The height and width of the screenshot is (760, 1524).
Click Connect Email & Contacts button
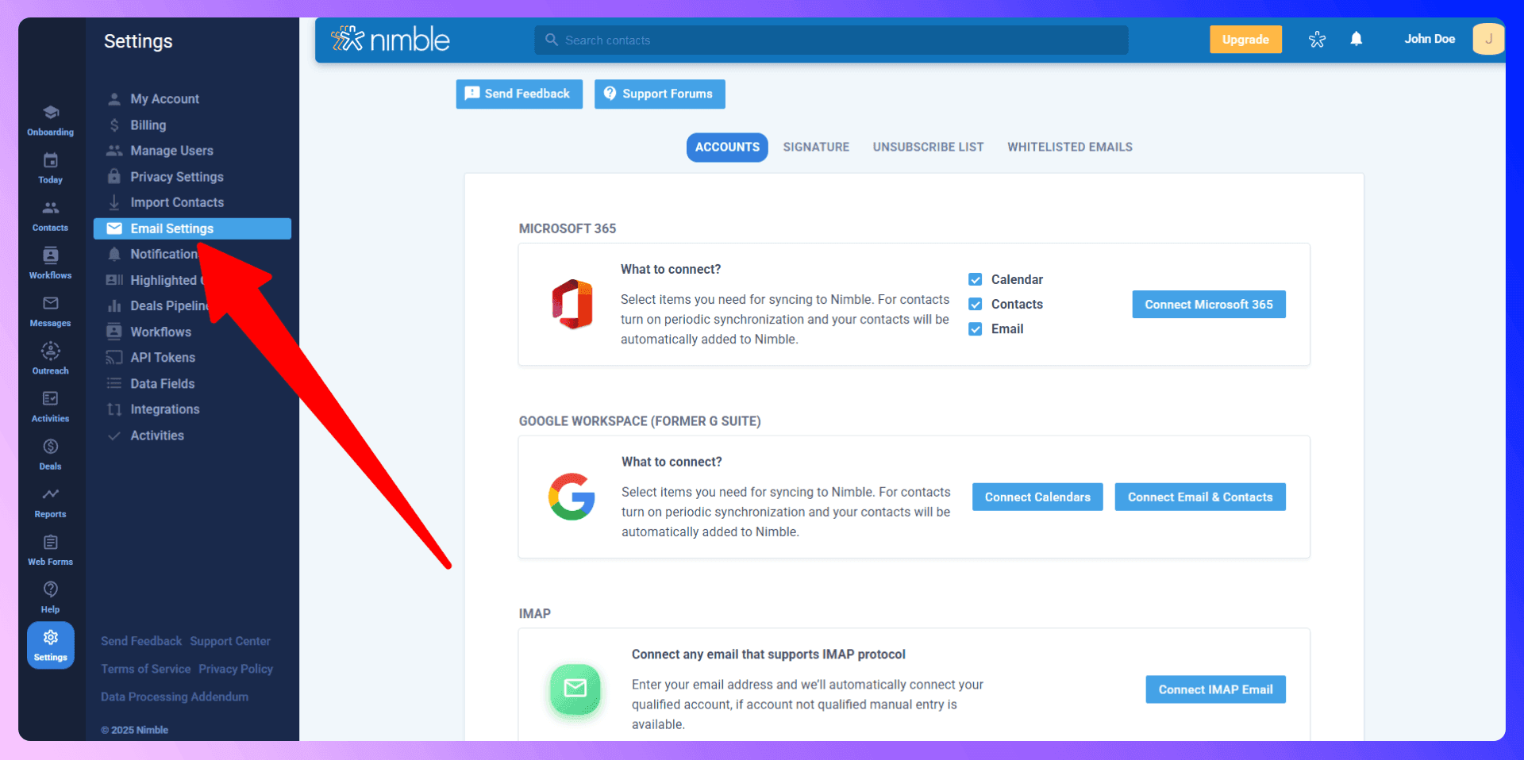click(1200, 497)
